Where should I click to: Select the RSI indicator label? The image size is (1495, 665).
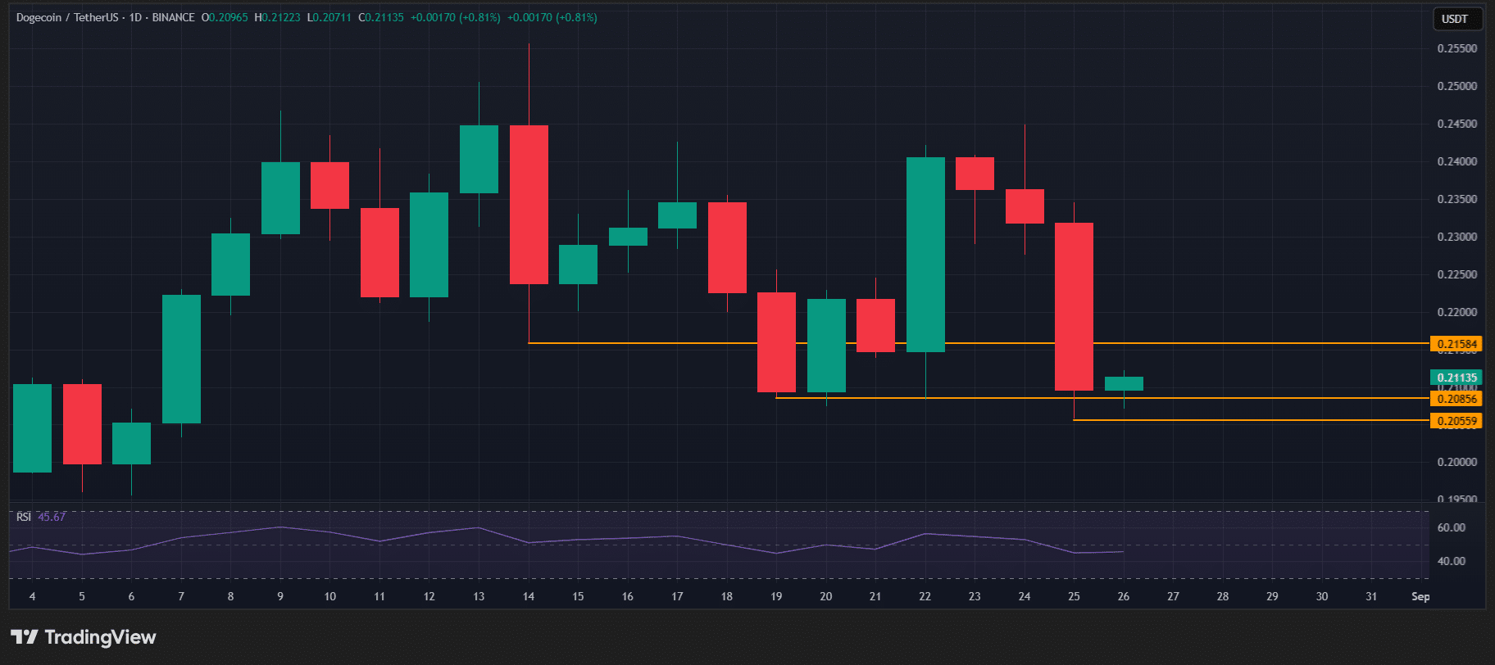point(24,517)
